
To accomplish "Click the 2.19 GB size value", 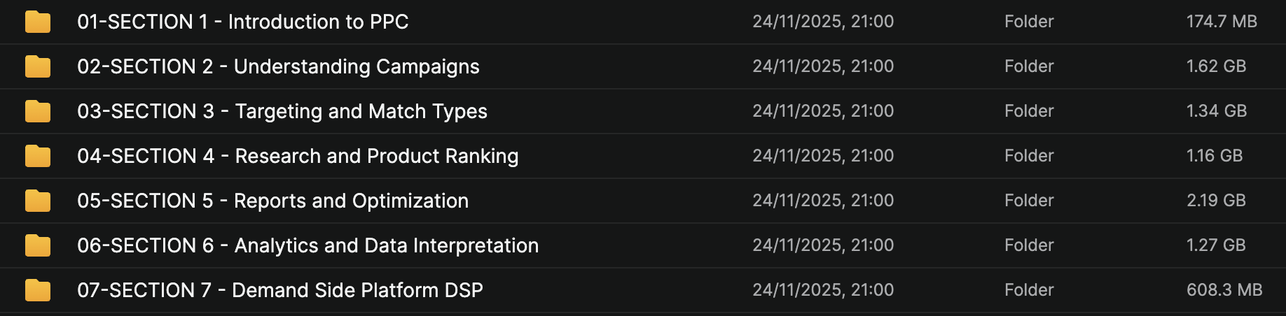I will click(1216, 201).
